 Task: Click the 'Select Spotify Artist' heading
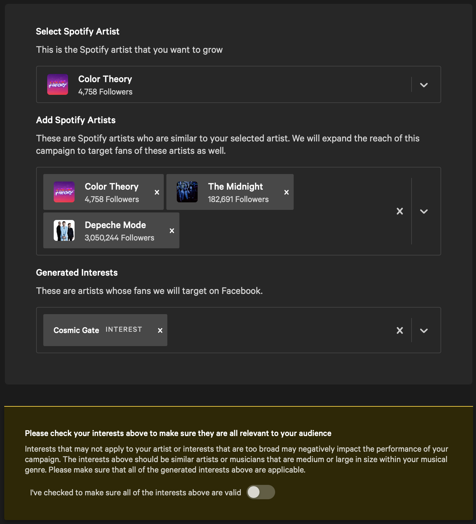click(77, 31)
